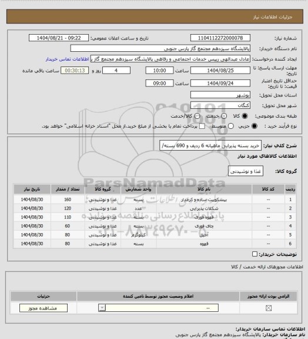Click item name قهوه in row 6
Viewport: 308px width, 339px height.
[x=204, y=244]
